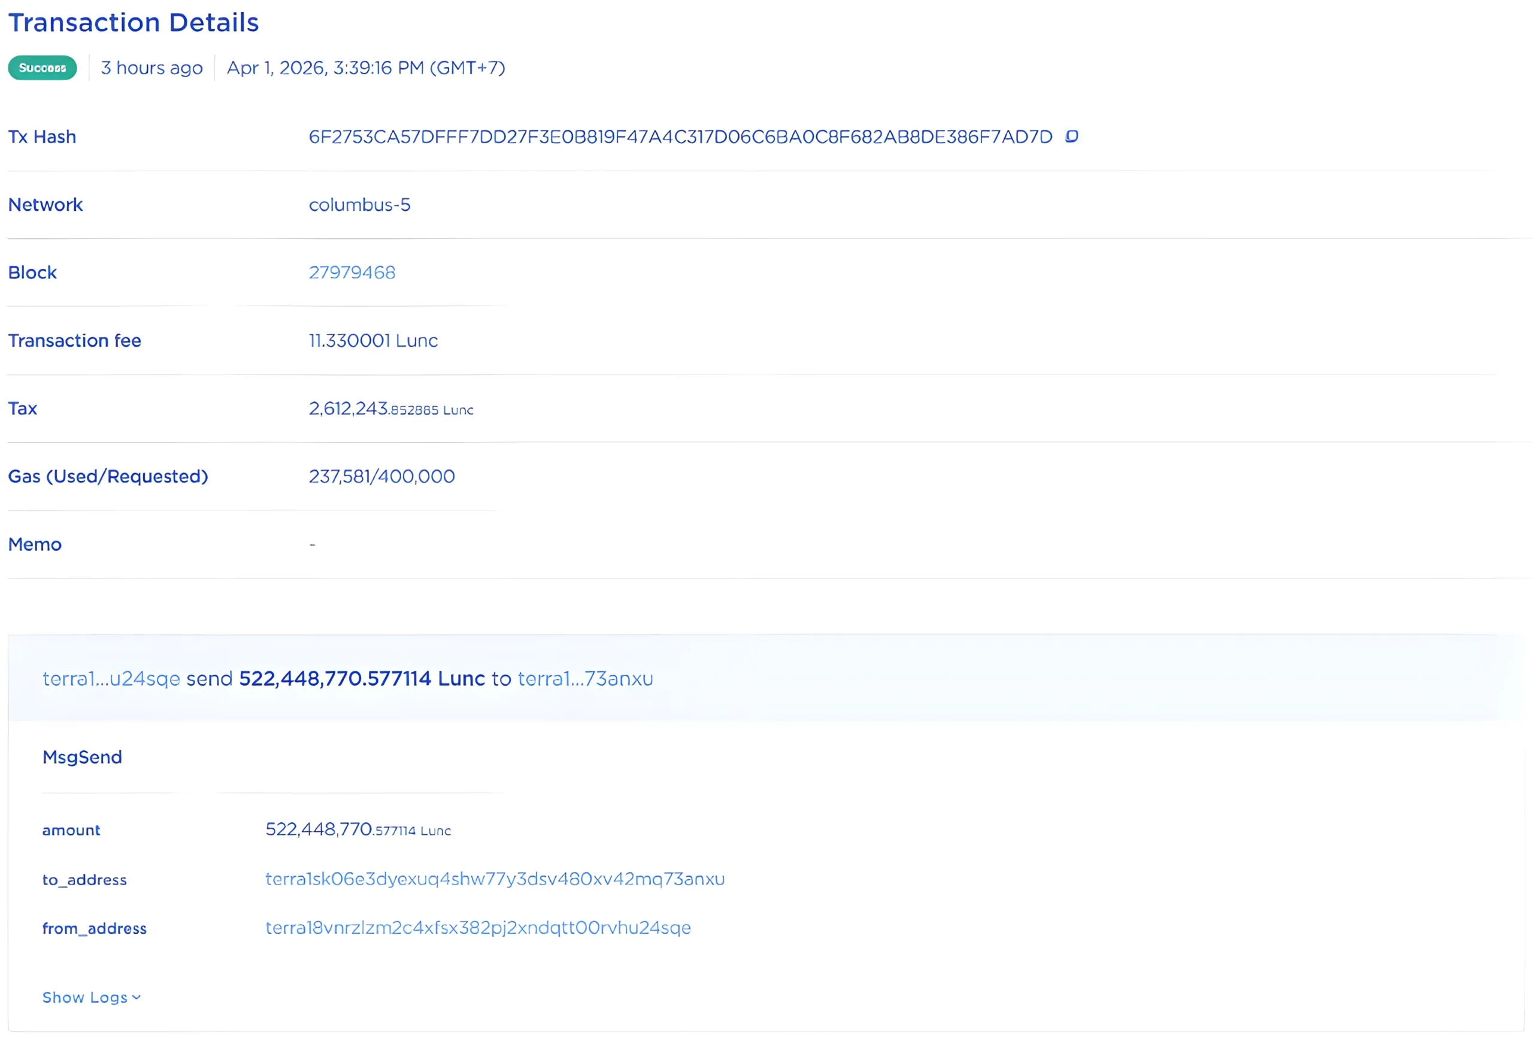Copy the Tx Hash with copy icon
Image resolution: width=1533 pixels, height=1042 pixels.
pyautogui.click(x=1071, y=136)
